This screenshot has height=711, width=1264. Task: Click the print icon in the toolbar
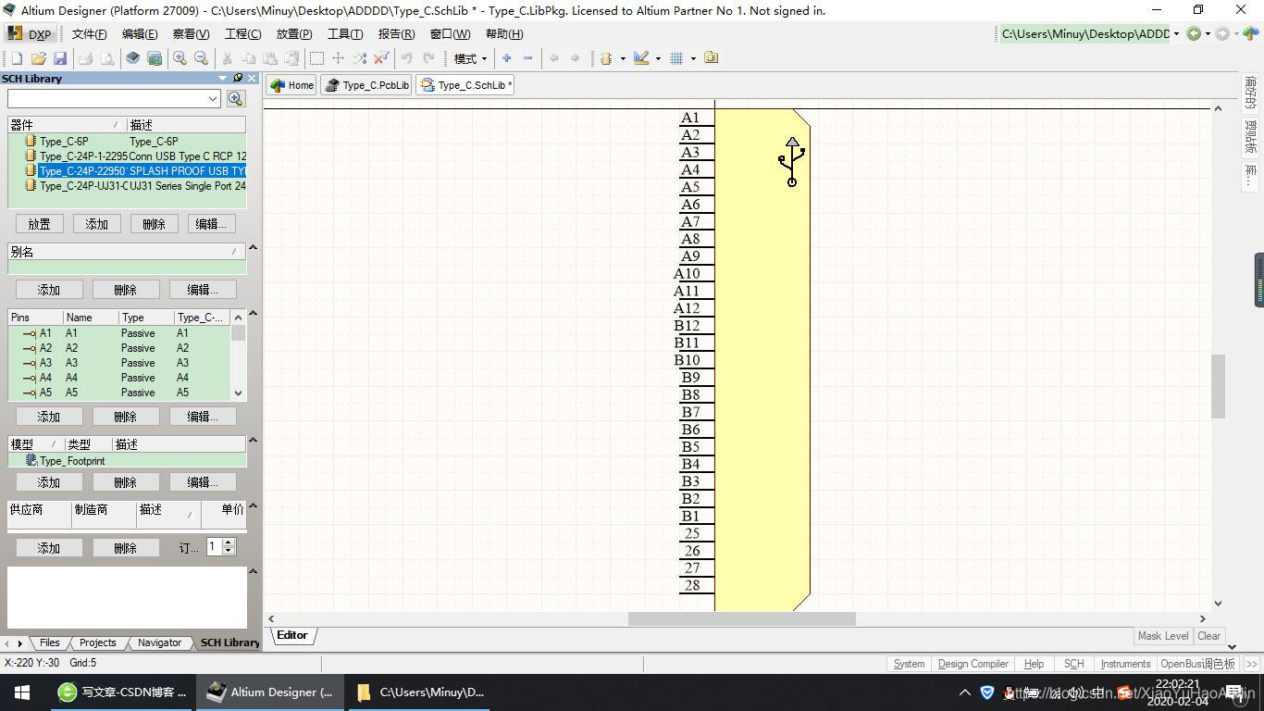point(85,58)
